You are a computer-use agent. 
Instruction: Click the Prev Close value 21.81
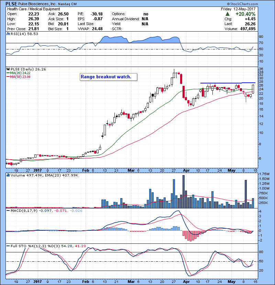tap(34, 29)
